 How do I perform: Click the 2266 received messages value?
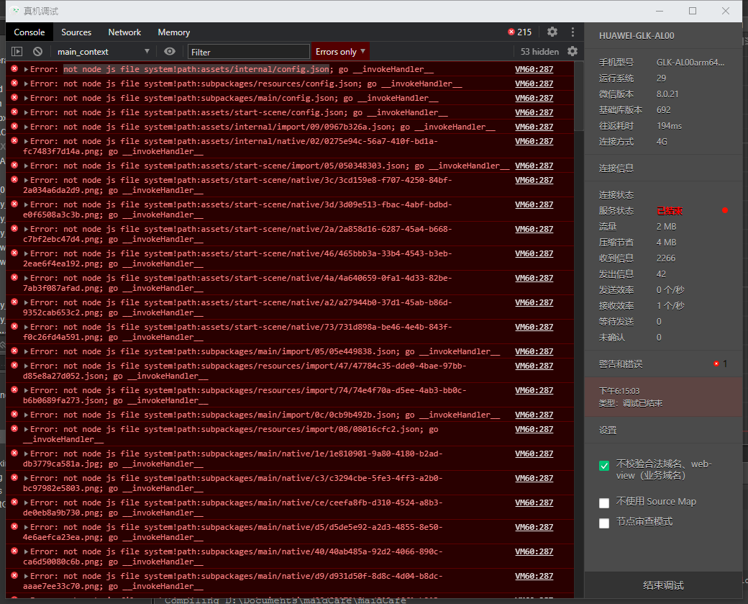point(666,258)
